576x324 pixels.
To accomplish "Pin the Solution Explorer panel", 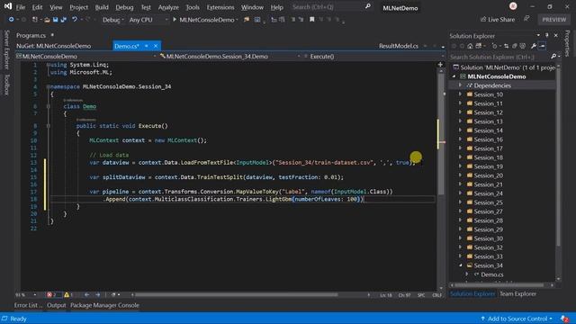I will pyautogui.click(x=546, y=35).
